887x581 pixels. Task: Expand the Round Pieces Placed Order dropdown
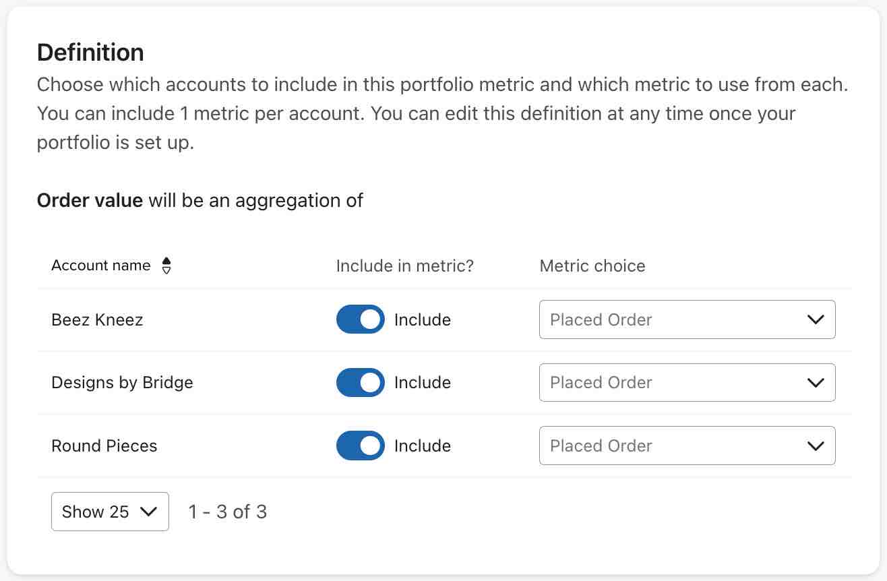[x=687, y=446]
